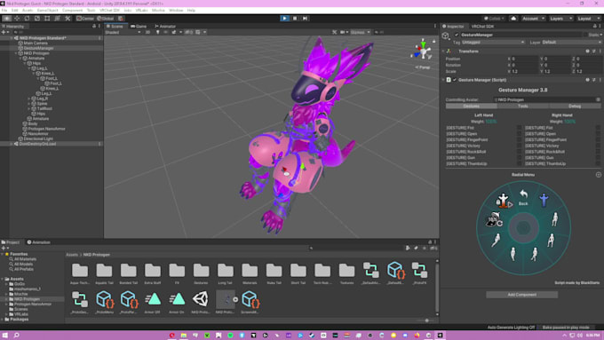This screenshot has width=604, height=340.
Task: Toggle the Gesture Manager script enabled checkbox
Action: 455,80
